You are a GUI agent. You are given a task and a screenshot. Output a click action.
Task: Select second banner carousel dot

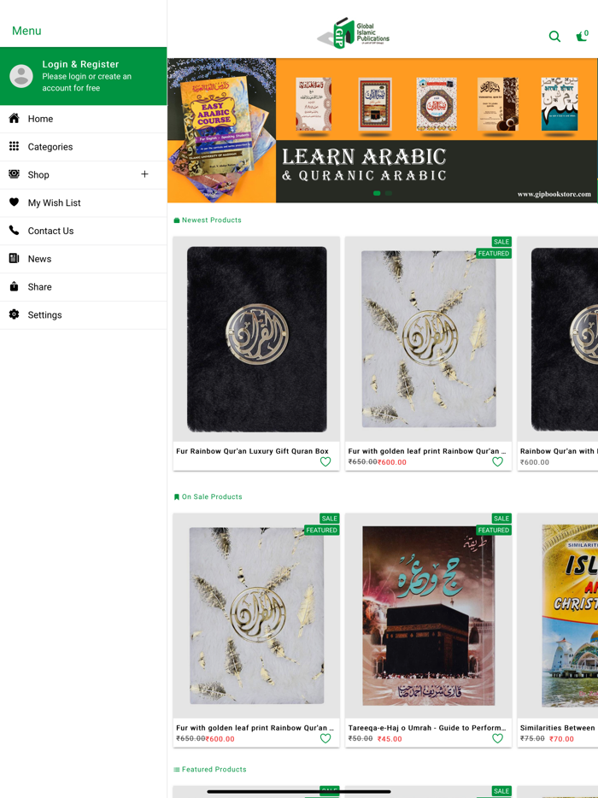(x=389, y=193)
